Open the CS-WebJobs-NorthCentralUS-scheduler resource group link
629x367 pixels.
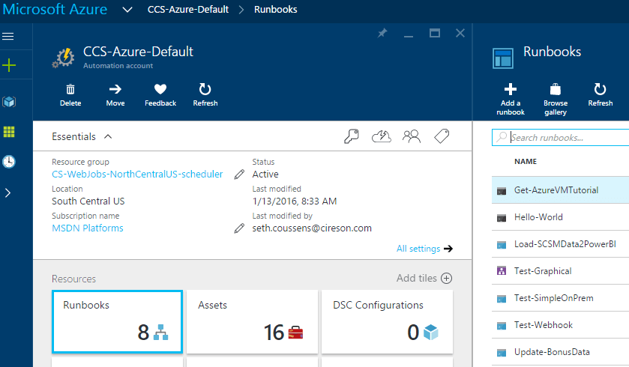click(137, 174)
